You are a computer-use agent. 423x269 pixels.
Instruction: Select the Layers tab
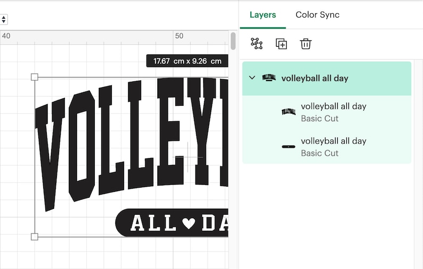[263, 15]
